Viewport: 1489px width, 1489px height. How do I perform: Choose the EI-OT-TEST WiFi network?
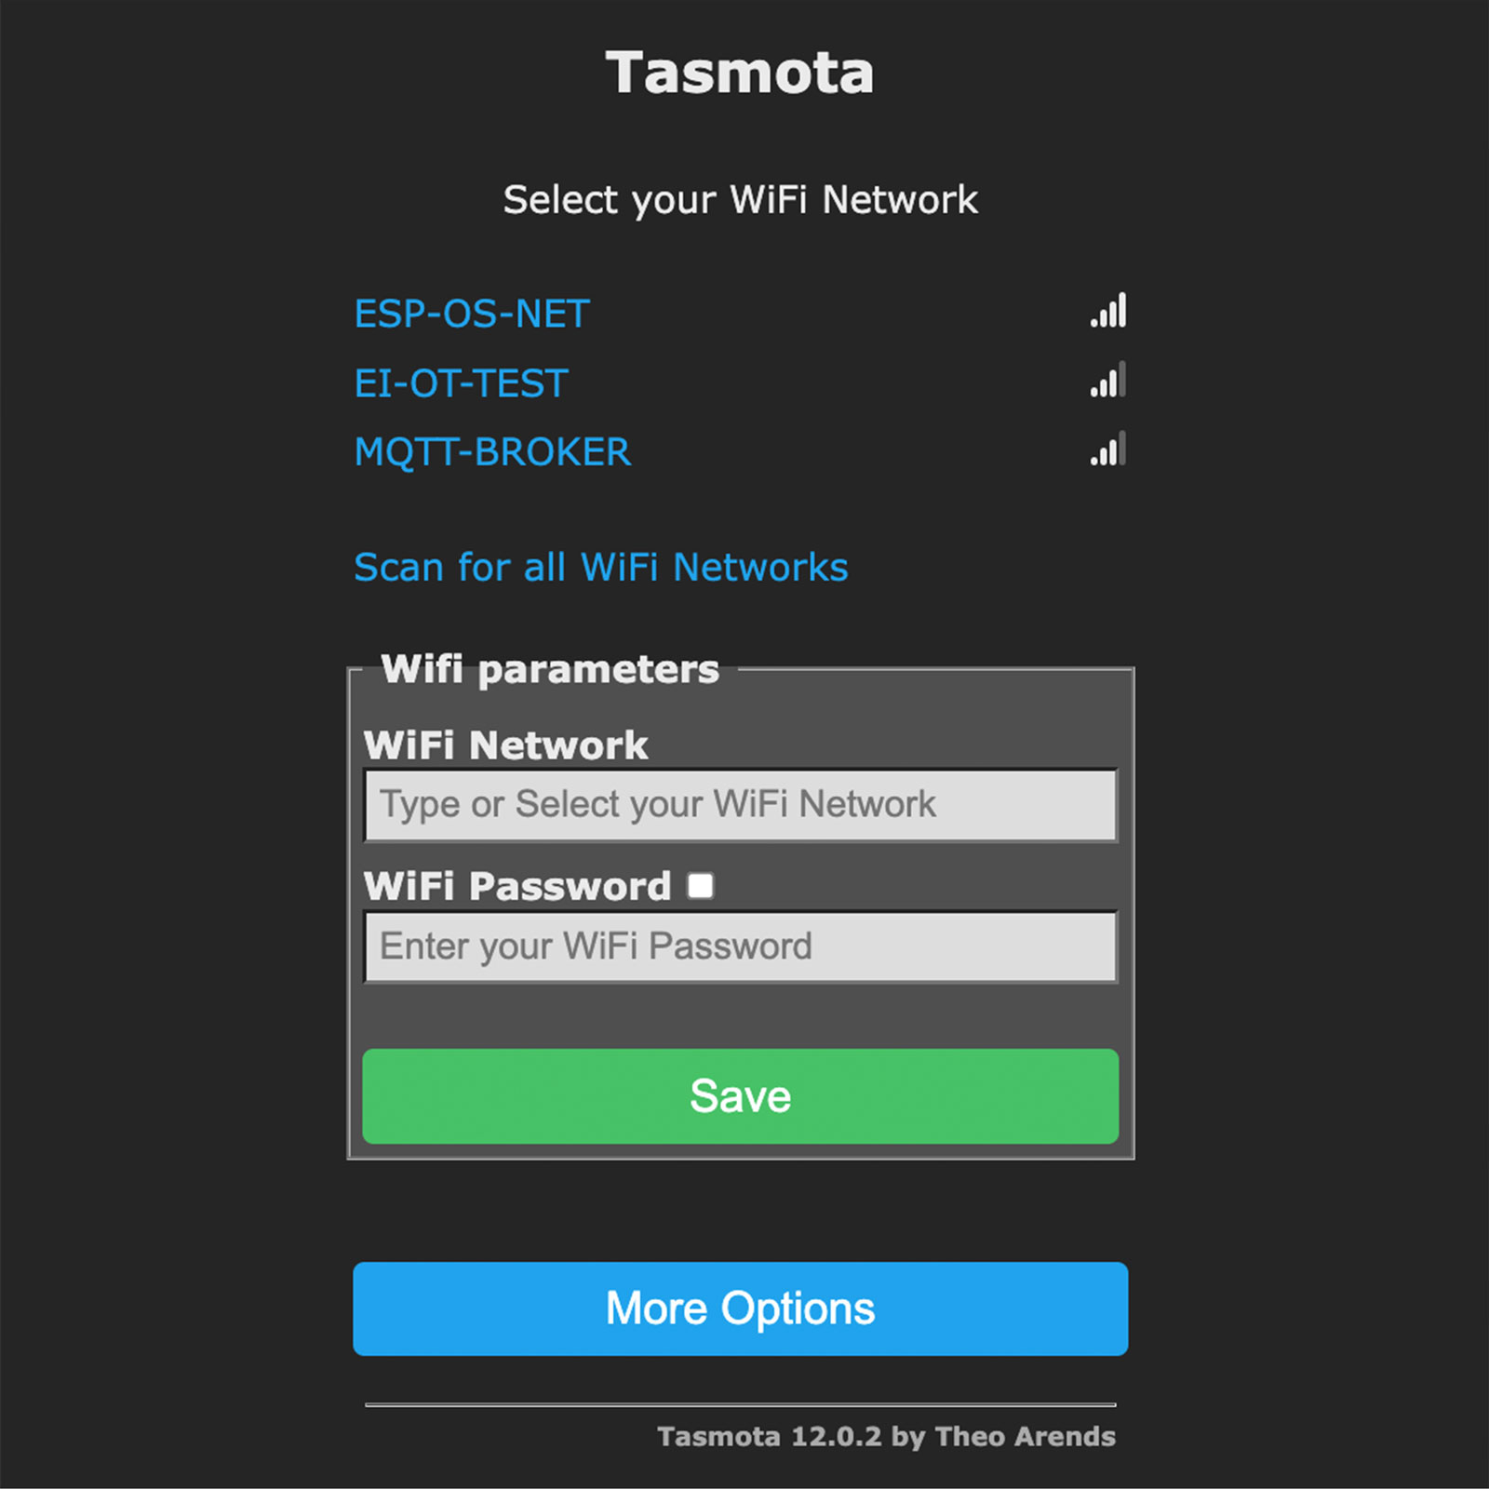pyautogui.click(x=461, y=383)
